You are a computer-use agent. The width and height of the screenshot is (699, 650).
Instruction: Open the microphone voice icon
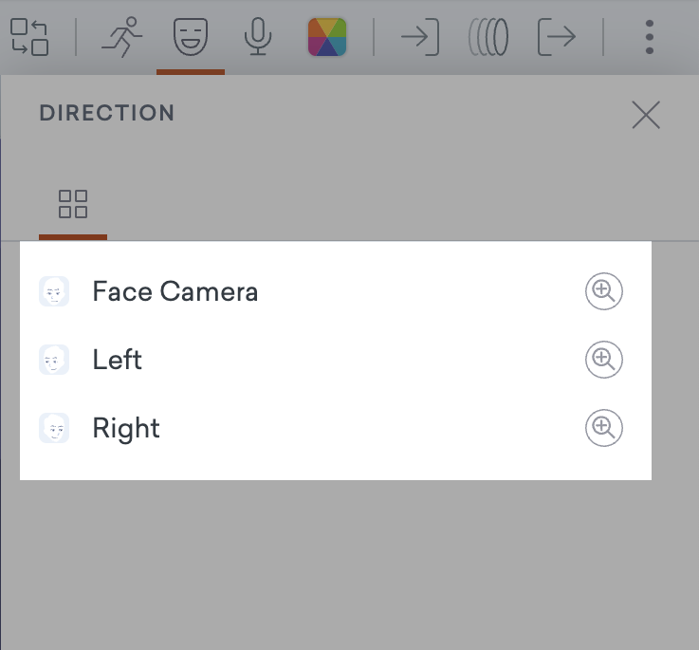[x=258, y=37]
